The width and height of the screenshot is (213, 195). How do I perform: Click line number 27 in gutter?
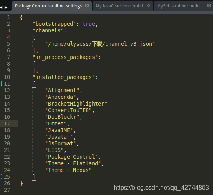[x=7, y=190]
